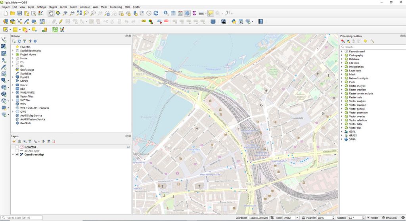The width and height of the screenshot is (406, 221).
Task: Expand the PostGIS browser node
Action: 13,77
